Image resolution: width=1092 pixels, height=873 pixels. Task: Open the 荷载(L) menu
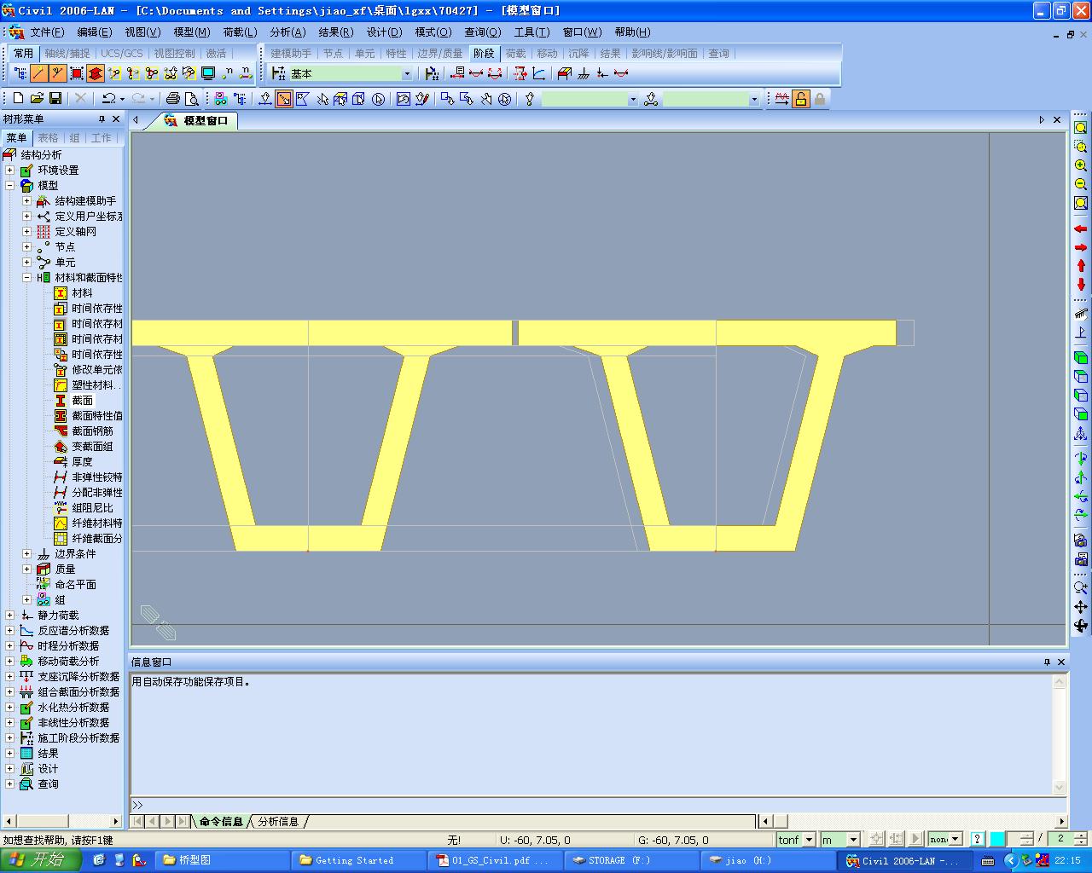(240, 32)
